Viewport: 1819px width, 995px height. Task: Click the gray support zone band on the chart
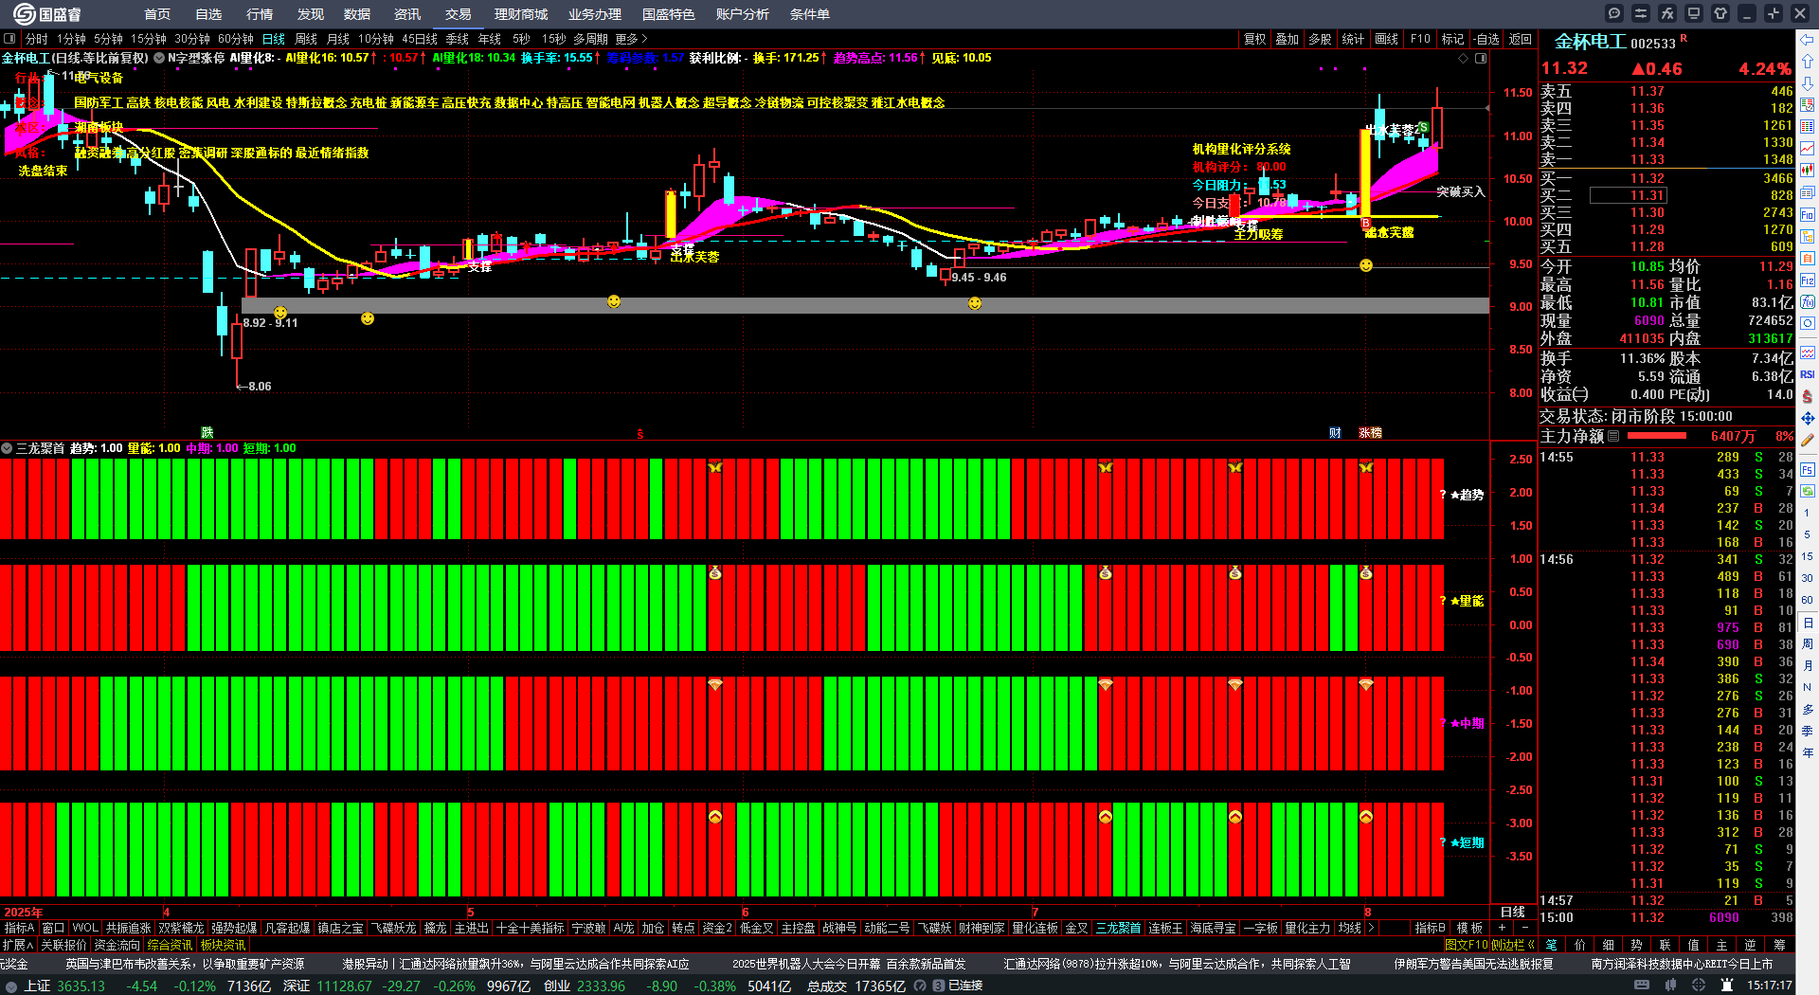coord(865,305)
